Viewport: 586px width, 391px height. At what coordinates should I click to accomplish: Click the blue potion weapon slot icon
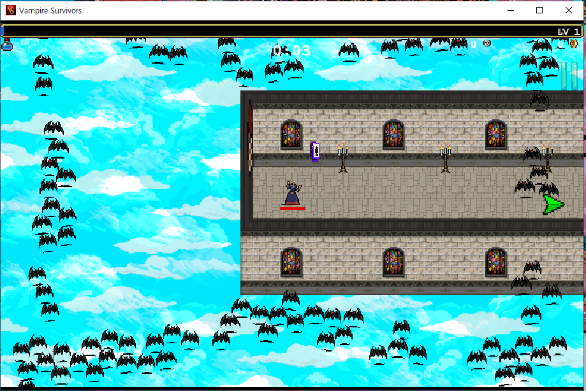[7, 44]
